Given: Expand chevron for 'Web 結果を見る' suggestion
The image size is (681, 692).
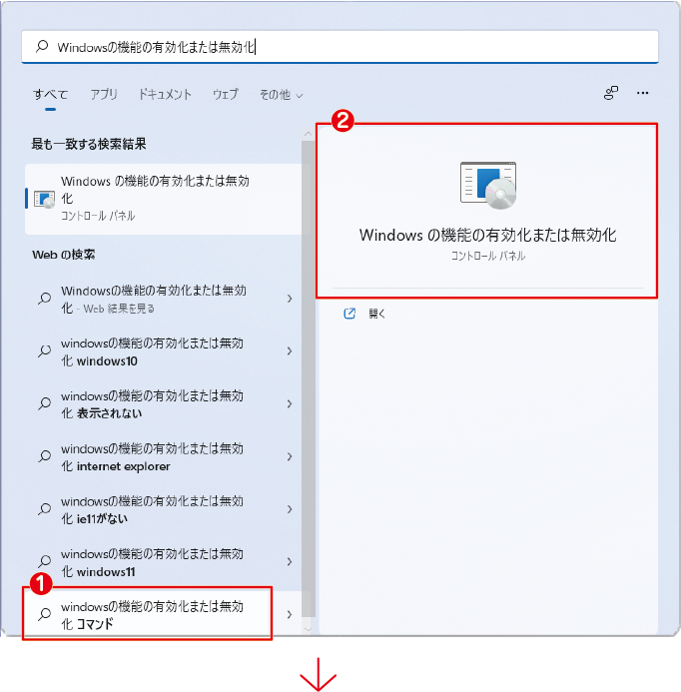Looking at the screenshot, I should tap(290, 299).
